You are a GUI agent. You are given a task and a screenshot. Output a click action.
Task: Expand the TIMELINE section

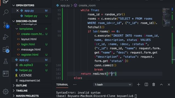coord(14,91)
